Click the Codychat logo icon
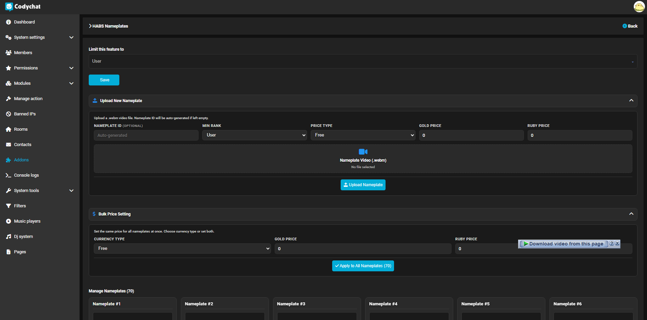The height and width of the screenshot is (320, 647). [9, 7]
